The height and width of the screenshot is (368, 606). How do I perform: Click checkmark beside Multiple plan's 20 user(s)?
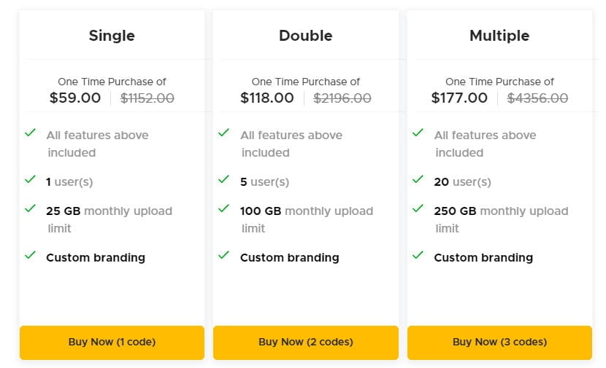(x=418, y=179)
